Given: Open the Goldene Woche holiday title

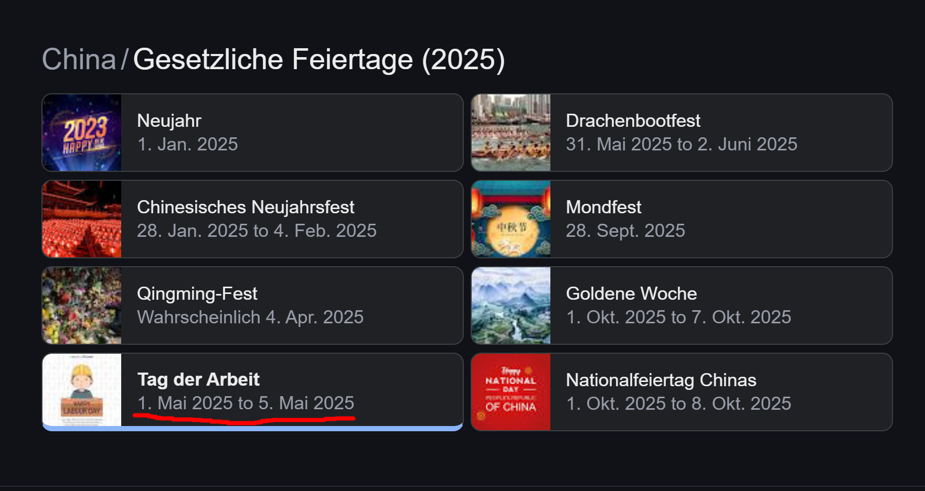Looking at the screenshot, I should (x=631, y=294).
